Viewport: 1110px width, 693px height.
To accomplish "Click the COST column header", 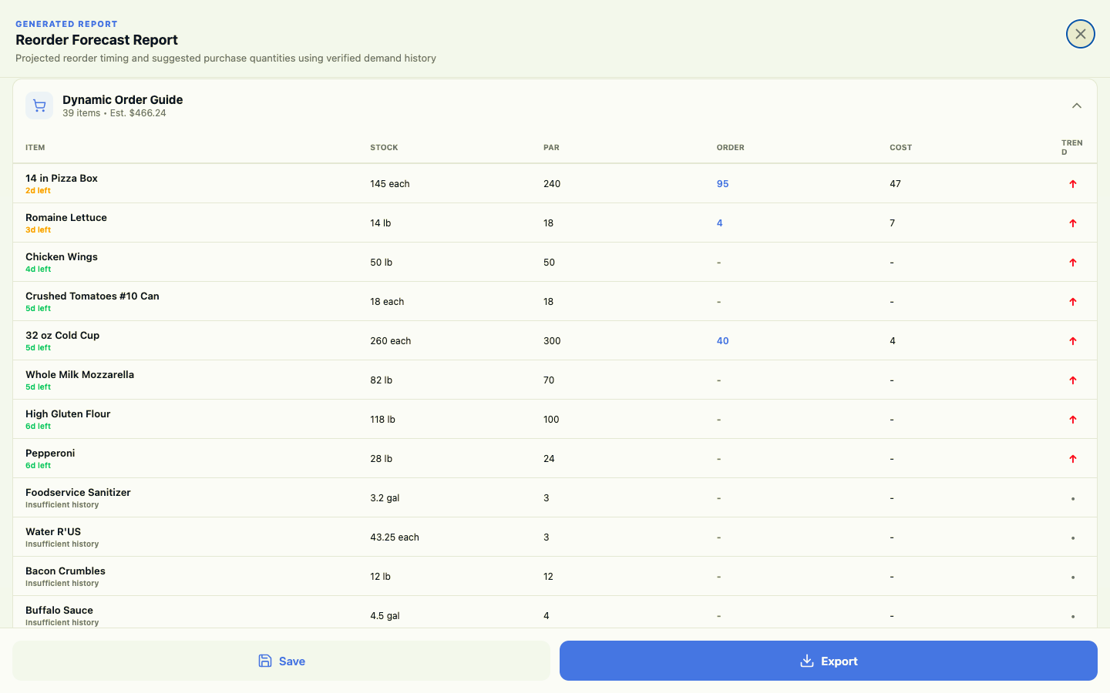I will [x=900, y=147].
